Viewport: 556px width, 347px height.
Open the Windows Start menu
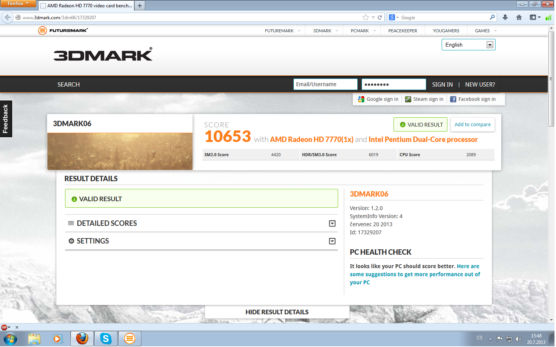coord(10,339)
